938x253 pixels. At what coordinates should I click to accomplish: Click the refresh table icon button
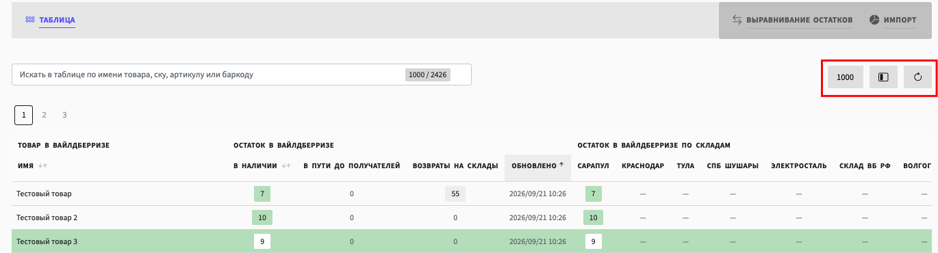[917, 77]
